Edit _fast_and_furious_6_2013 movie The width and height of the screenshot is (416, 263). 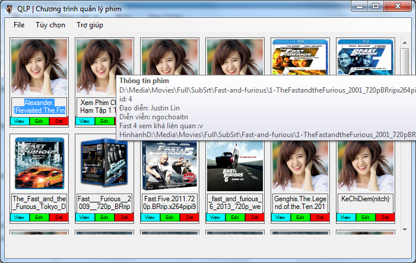[x=235, y=217]
